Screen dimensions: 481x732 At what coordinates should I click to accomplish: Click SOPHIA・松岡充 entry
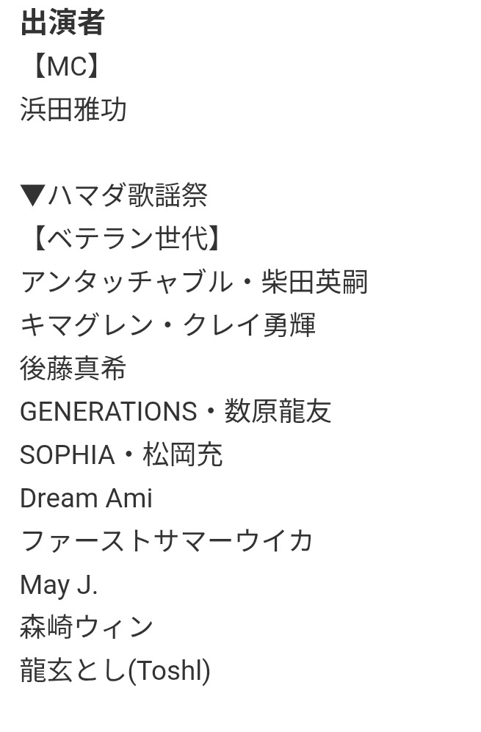pyautogui.click(x=121, y=454)
